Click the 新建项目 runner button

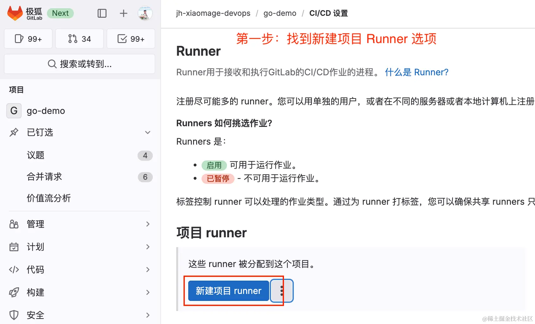click(x=228, y=291)
